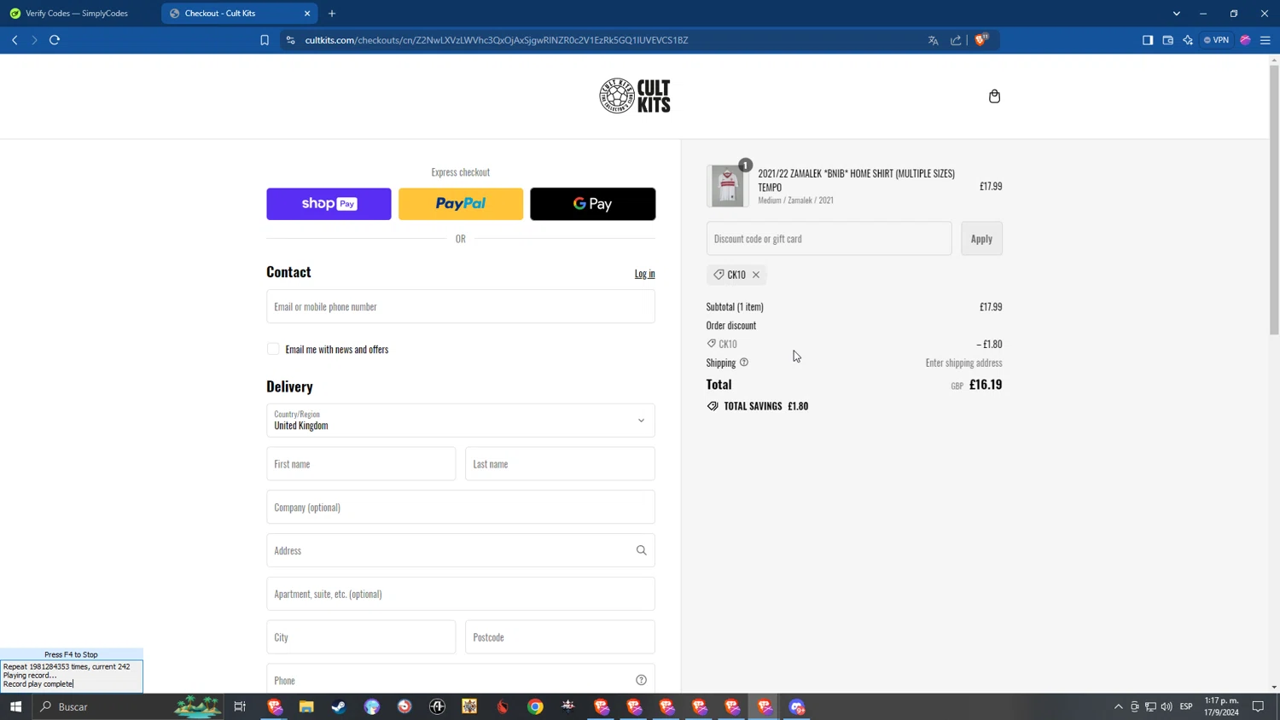
Task: Pay with PayPal express checkout
Action: [x=461, y=204]
